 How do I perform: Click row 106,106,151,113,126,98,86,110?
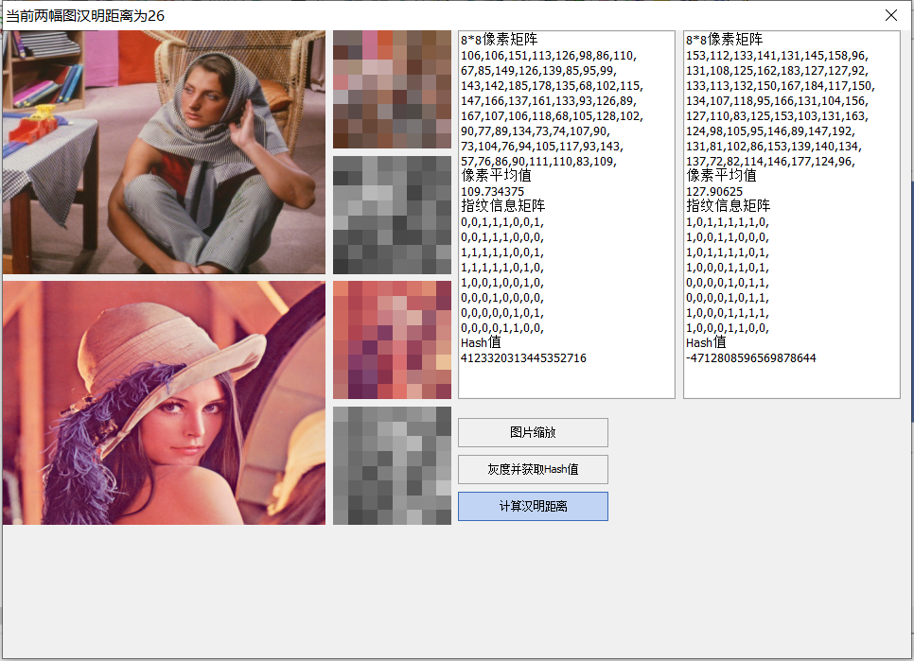(549, 56)
